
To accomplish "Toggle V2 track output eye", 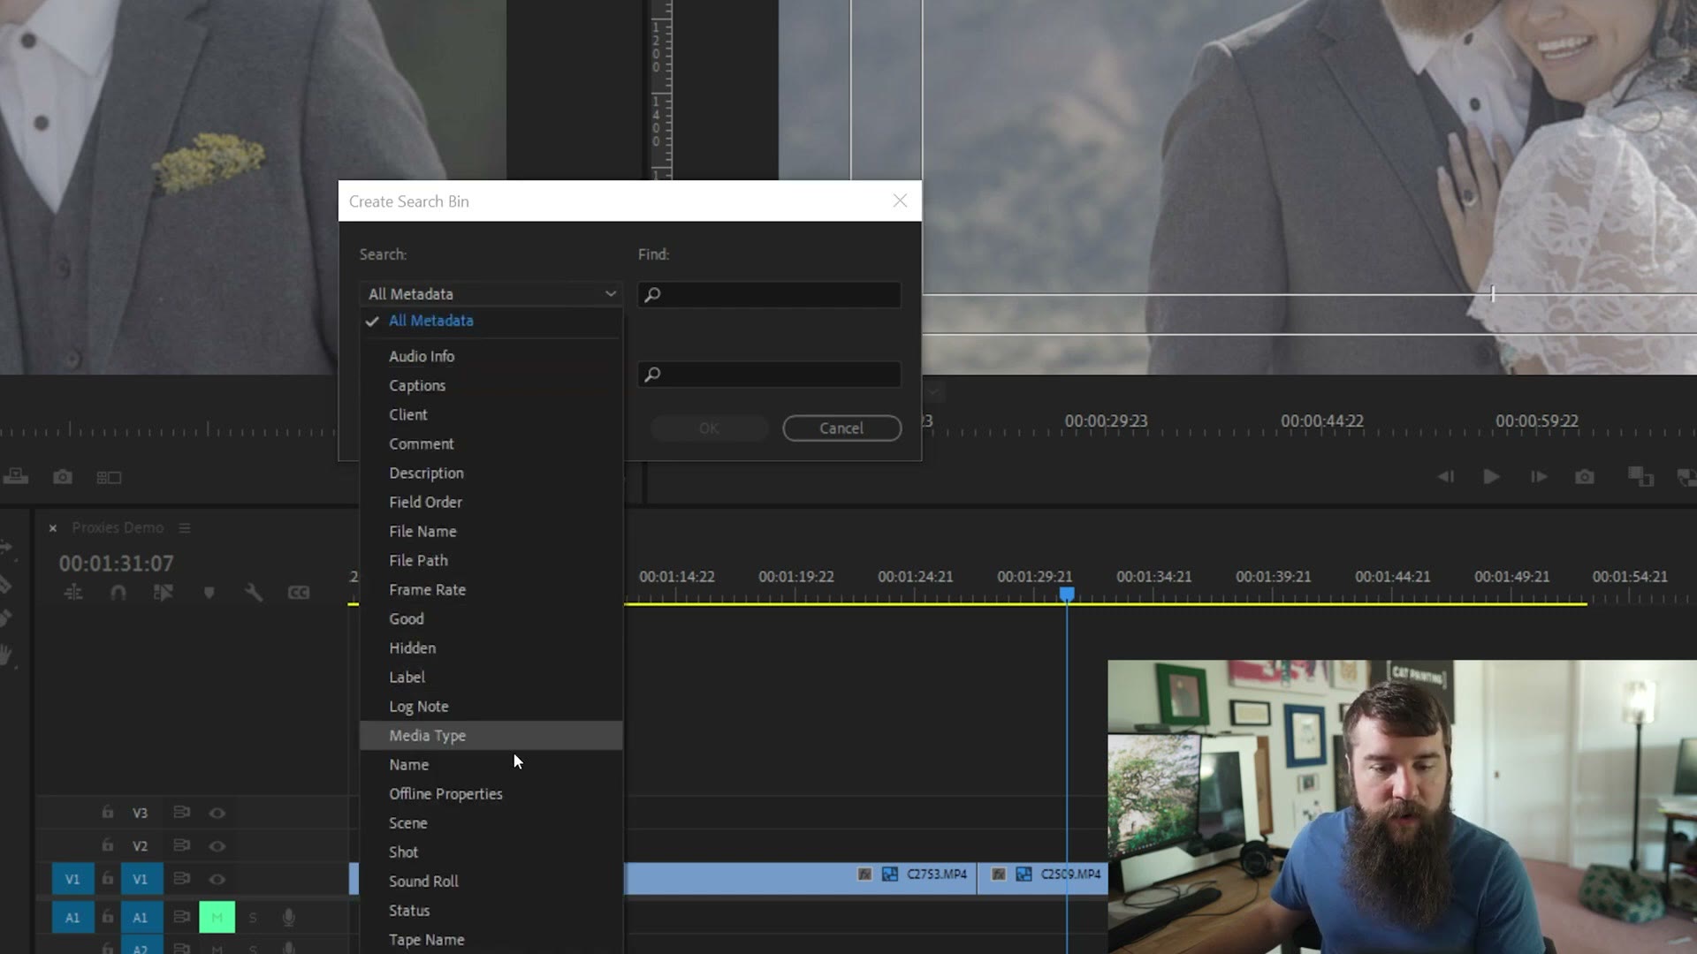I will click(217, 846).
